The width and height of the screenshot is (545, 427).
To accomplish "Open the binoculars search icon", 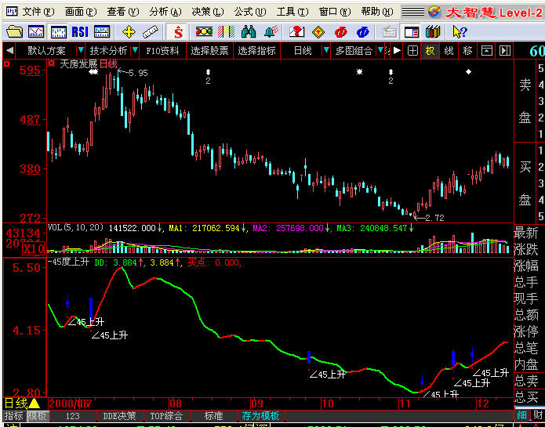I will pos(249,32).
